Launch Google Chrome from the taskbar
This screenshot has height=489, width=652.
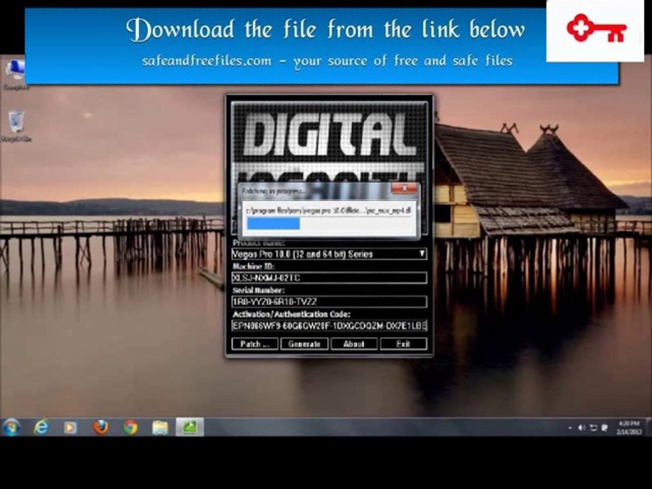pyautogui.click(x=130, y=427)
